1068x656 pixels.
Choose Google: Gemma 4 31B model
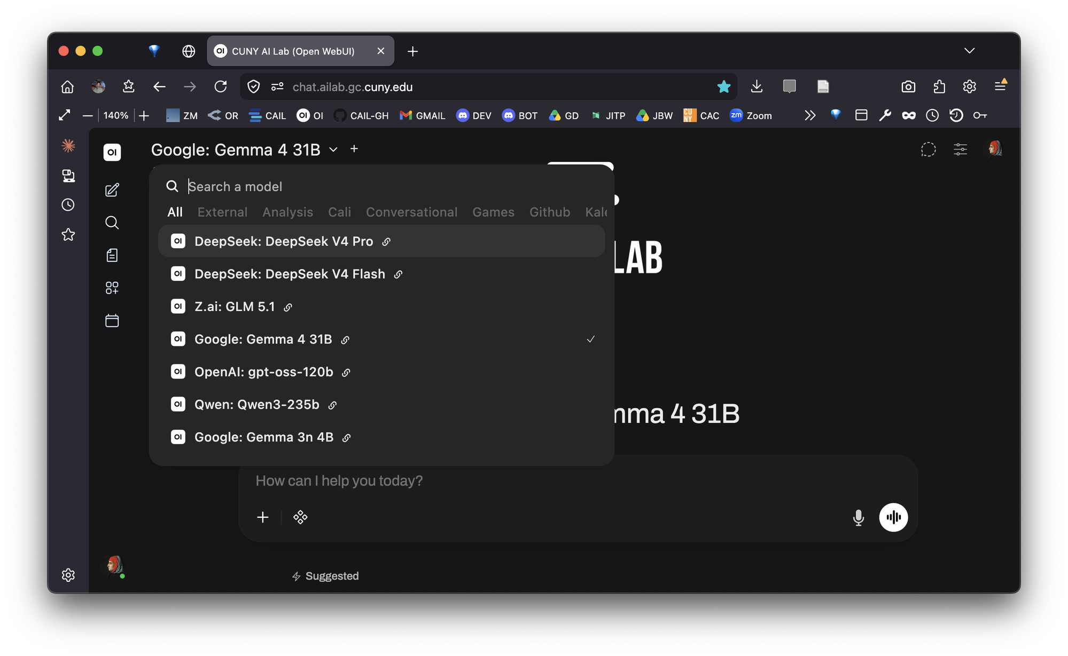381,339
